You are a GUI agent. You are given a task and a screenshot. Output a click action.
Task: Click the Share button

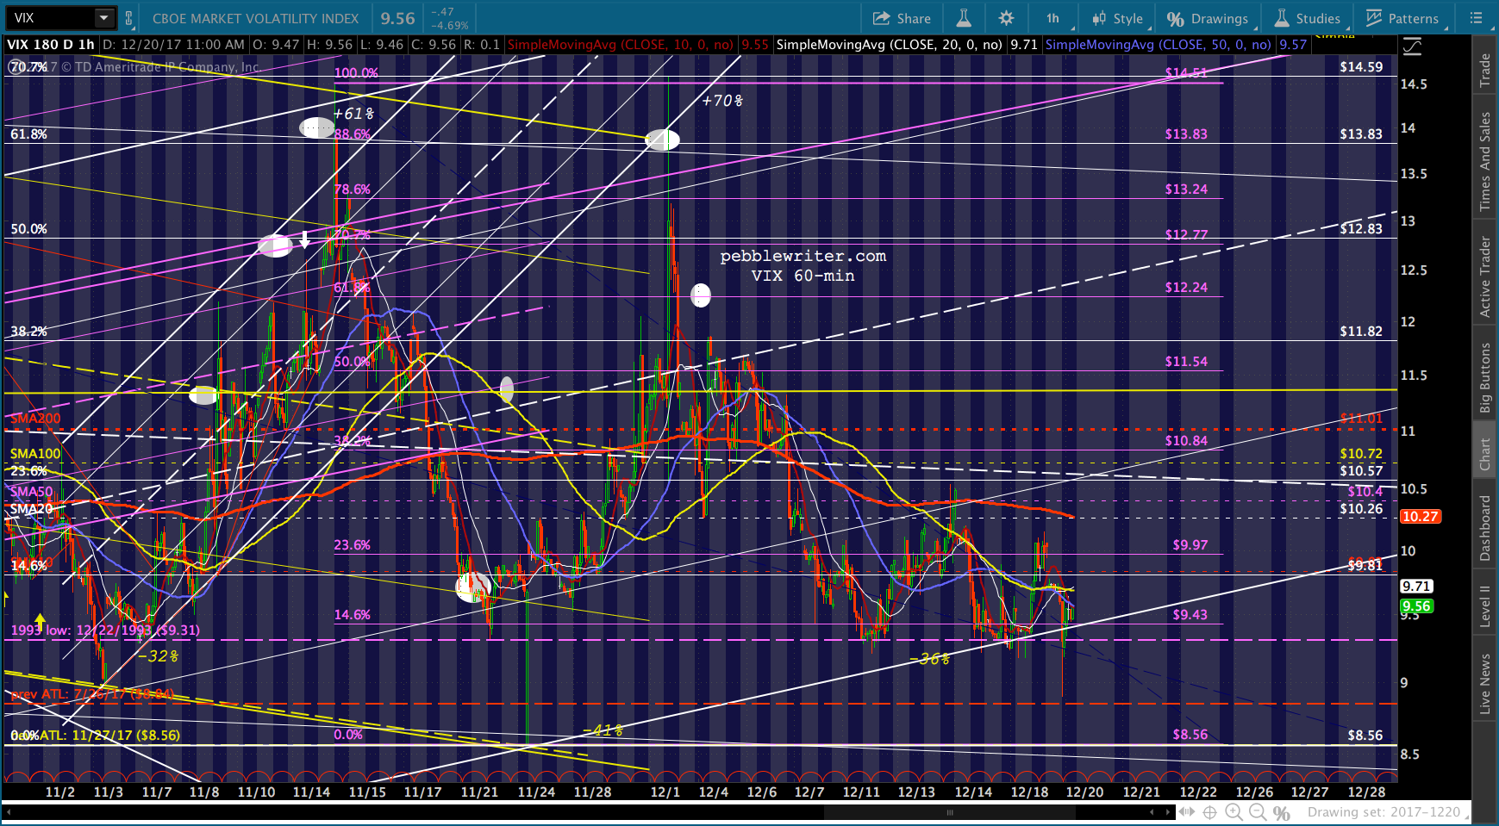pos(902,18)
